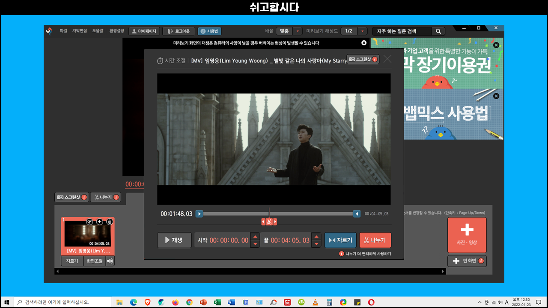The width and height of the screenshot is (548, 308).
Task: Click the clip strip horizontal scrollbar
Action: [x=250, y=271]
